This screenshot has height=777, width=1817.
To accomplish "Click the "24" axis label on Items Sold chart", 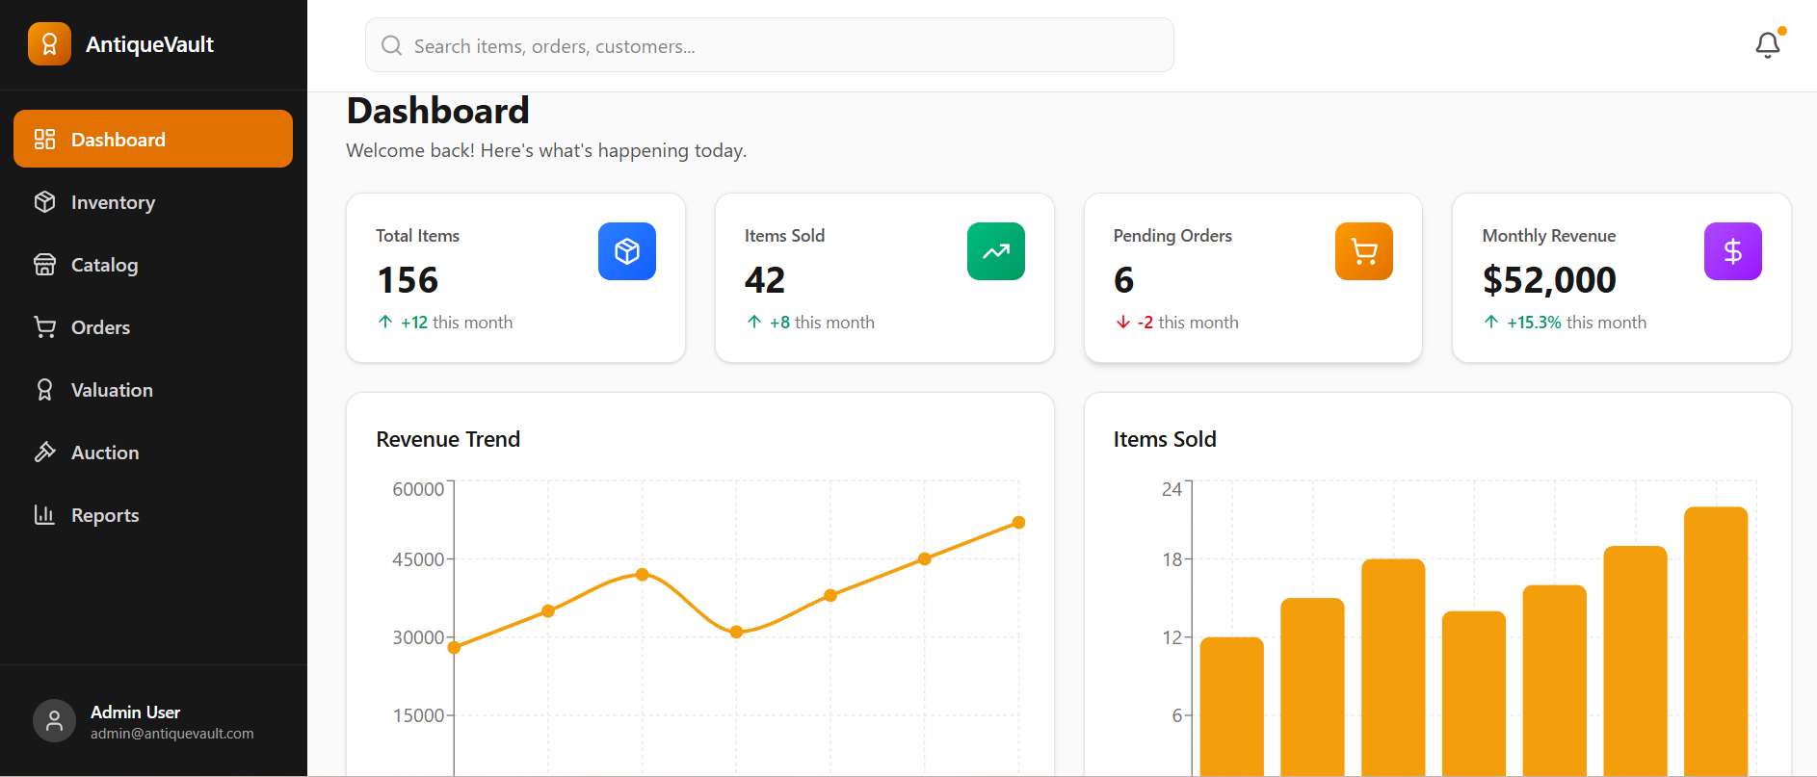I will tap(1172, 489).
